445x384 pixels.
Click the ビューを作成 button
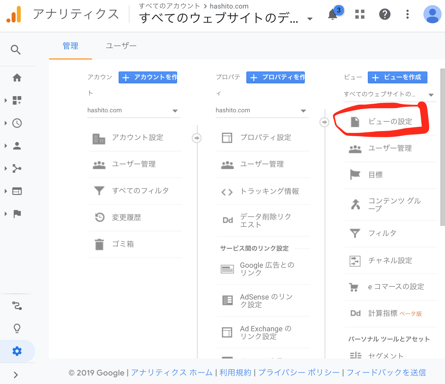pos(397,77)
